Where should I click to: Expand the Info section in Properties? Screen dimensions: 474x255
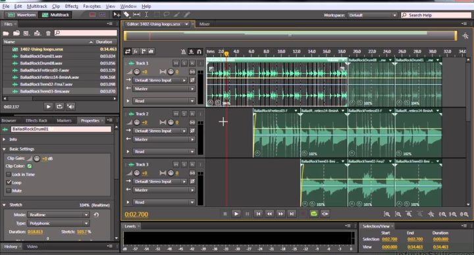coord(4,139)
